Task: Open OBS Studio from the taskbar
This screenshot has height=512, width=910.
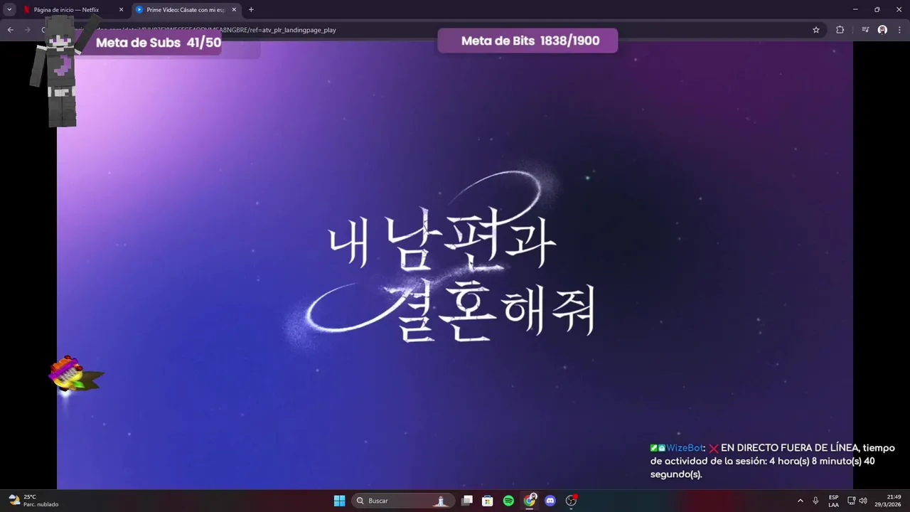Action: tap(571, 501)
